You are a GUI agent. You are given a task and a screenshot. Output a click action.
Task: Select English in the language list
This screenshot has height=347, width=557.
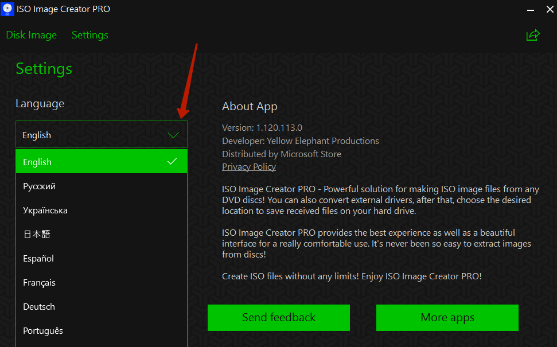(x=101, y=162)
